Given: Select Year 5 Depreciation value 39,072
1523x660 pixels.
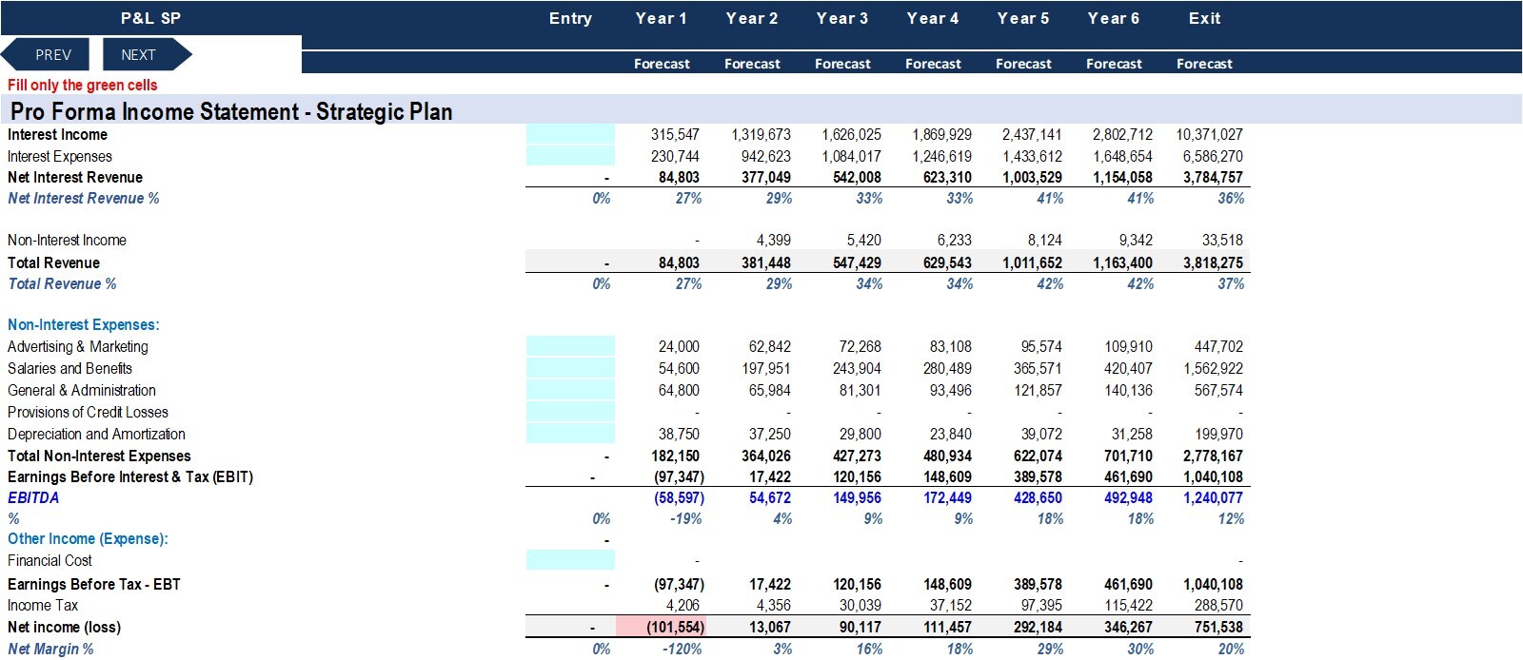Looking at the screenshot, I should coord(1041,434).
